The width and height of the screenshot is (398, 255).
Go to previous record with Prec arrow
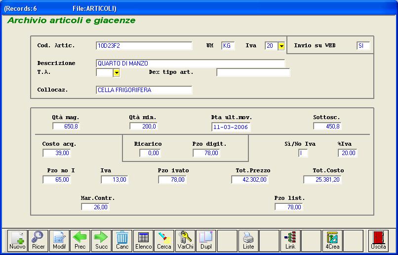click(x=80, y=241)
